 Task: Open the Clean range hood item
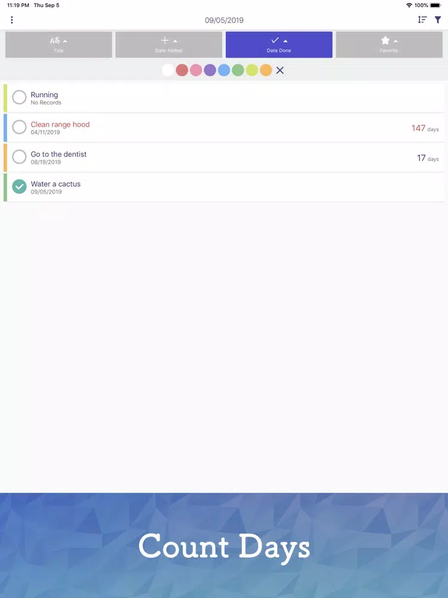[x=224, y=128]
